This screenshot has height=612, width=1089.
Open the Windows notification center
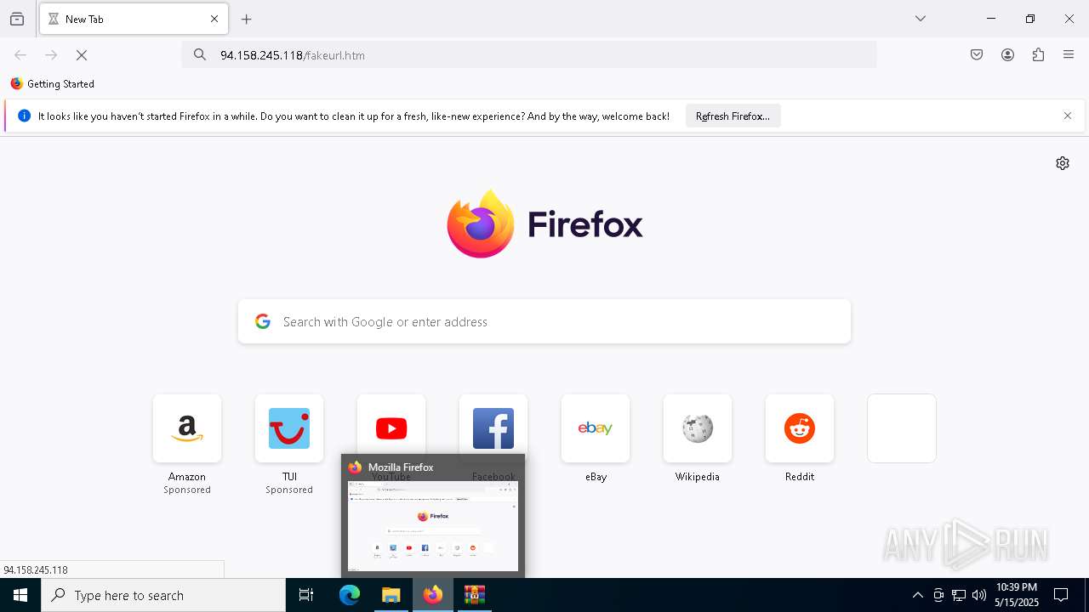[x=1061, y=595]
